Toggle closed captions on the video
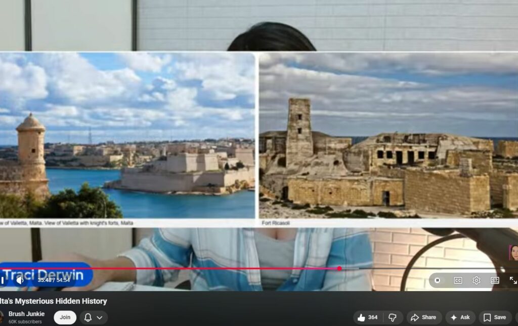 point(458,280)
